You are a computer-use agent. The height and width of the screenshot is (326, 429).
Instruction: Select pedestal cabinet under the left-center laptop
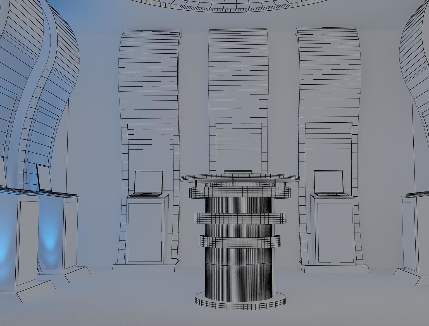(x=147, y=229)
